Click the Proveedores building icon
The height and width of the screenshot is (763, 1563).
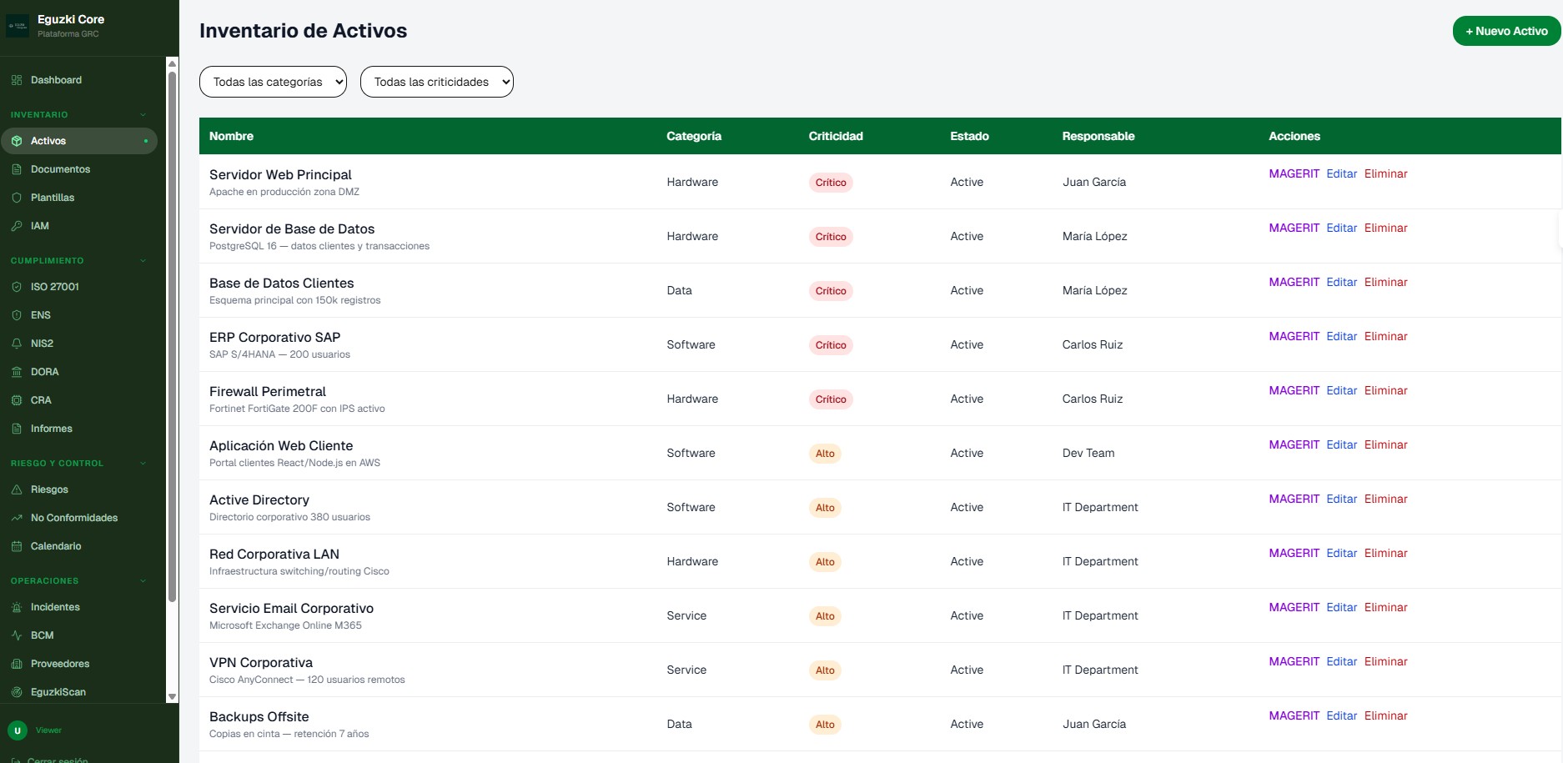[17, 664]
